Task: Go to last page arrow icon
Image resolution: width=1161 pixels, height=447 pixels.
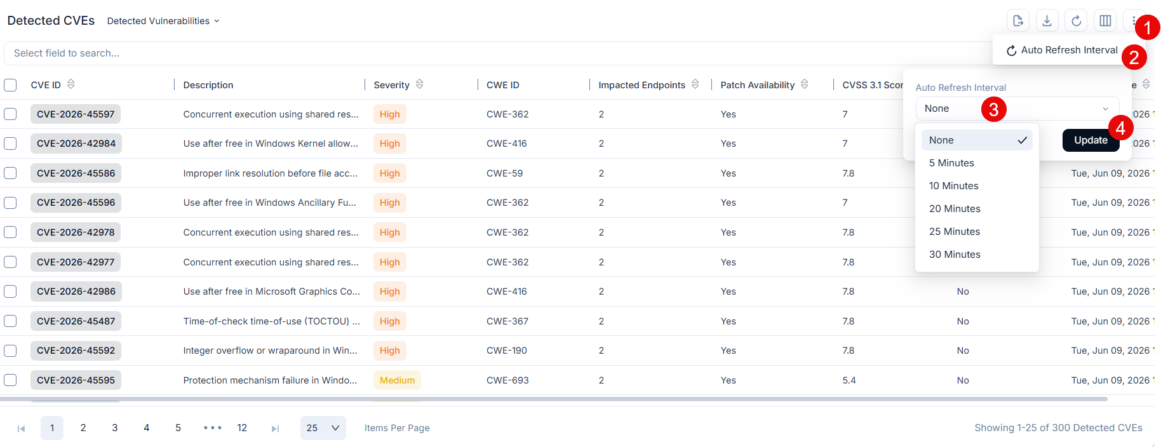Action: click(275, 429)
